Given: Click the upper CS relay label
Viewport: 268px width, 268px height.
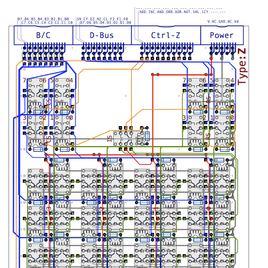Looking at the screenshot, I should (x=49, y=102).
